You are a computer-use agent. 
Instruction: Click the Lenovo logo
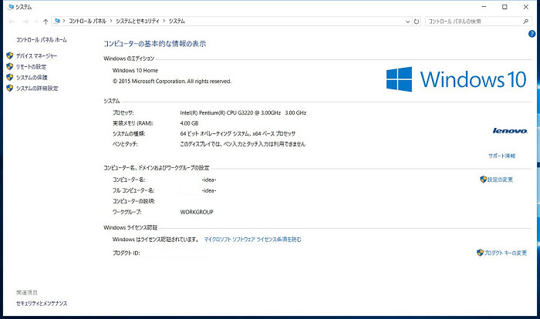pyautogui.click(x=510, y=130)
